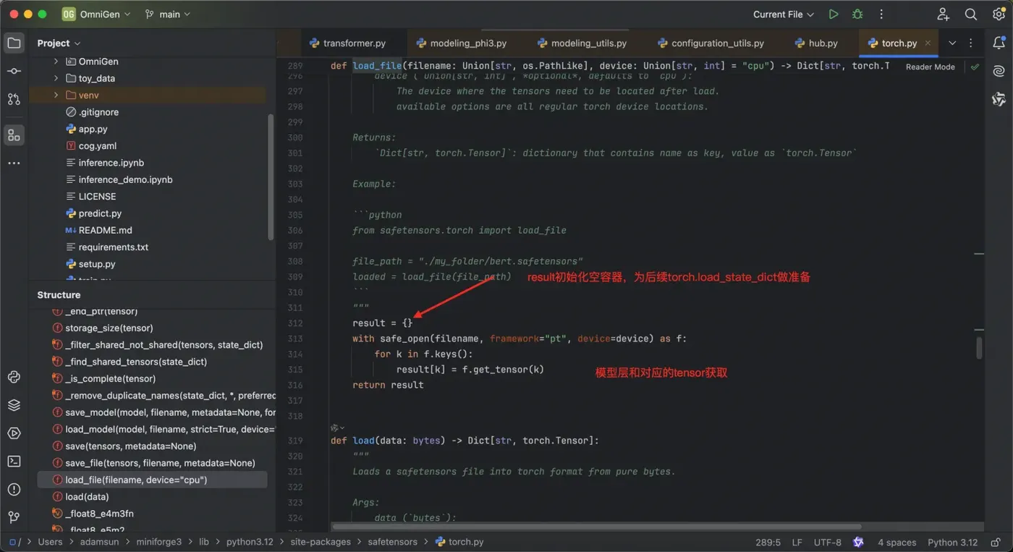This screenshot has width=1013, height=552.
Task: Click the python3.12 breadcrumb
Action: (250, 542)
